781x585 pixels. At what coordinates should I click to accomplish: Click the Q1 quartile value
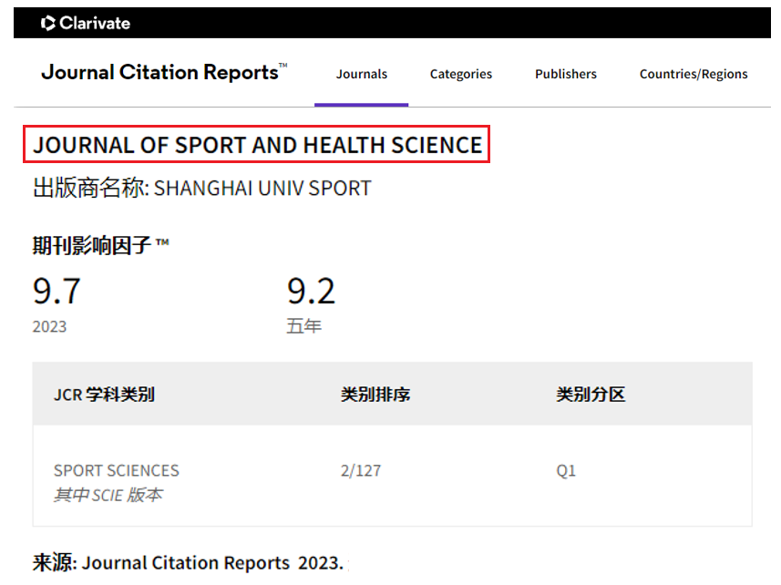566,471
